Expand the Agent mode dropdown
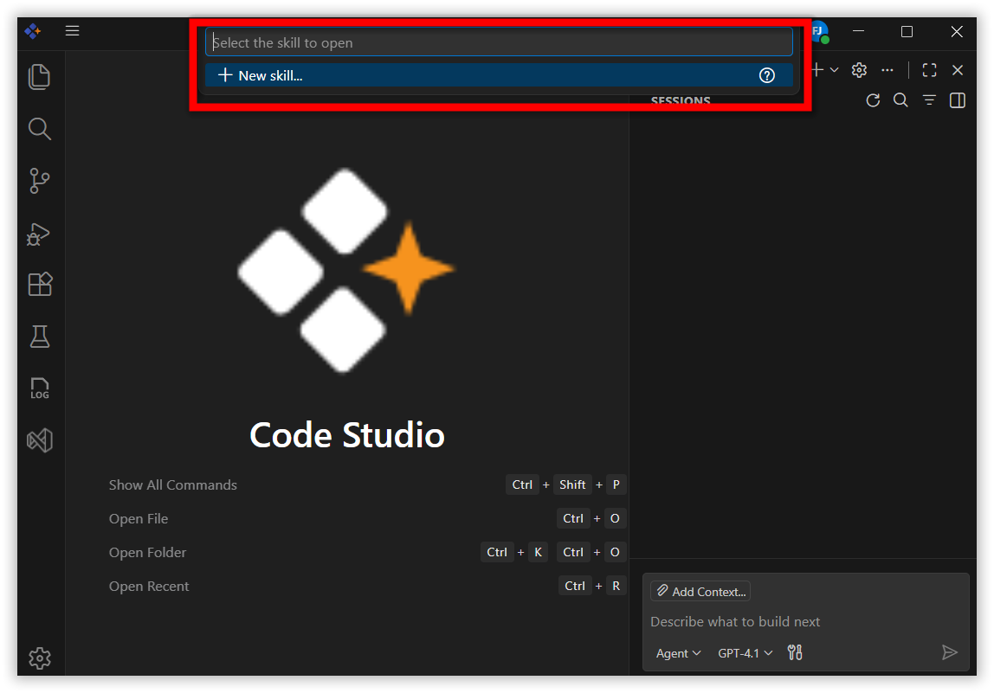The image size is (994, 693). point(678,653)
